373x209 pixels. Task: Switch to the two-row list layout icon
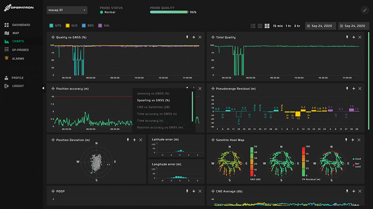[x=260, y=26]
